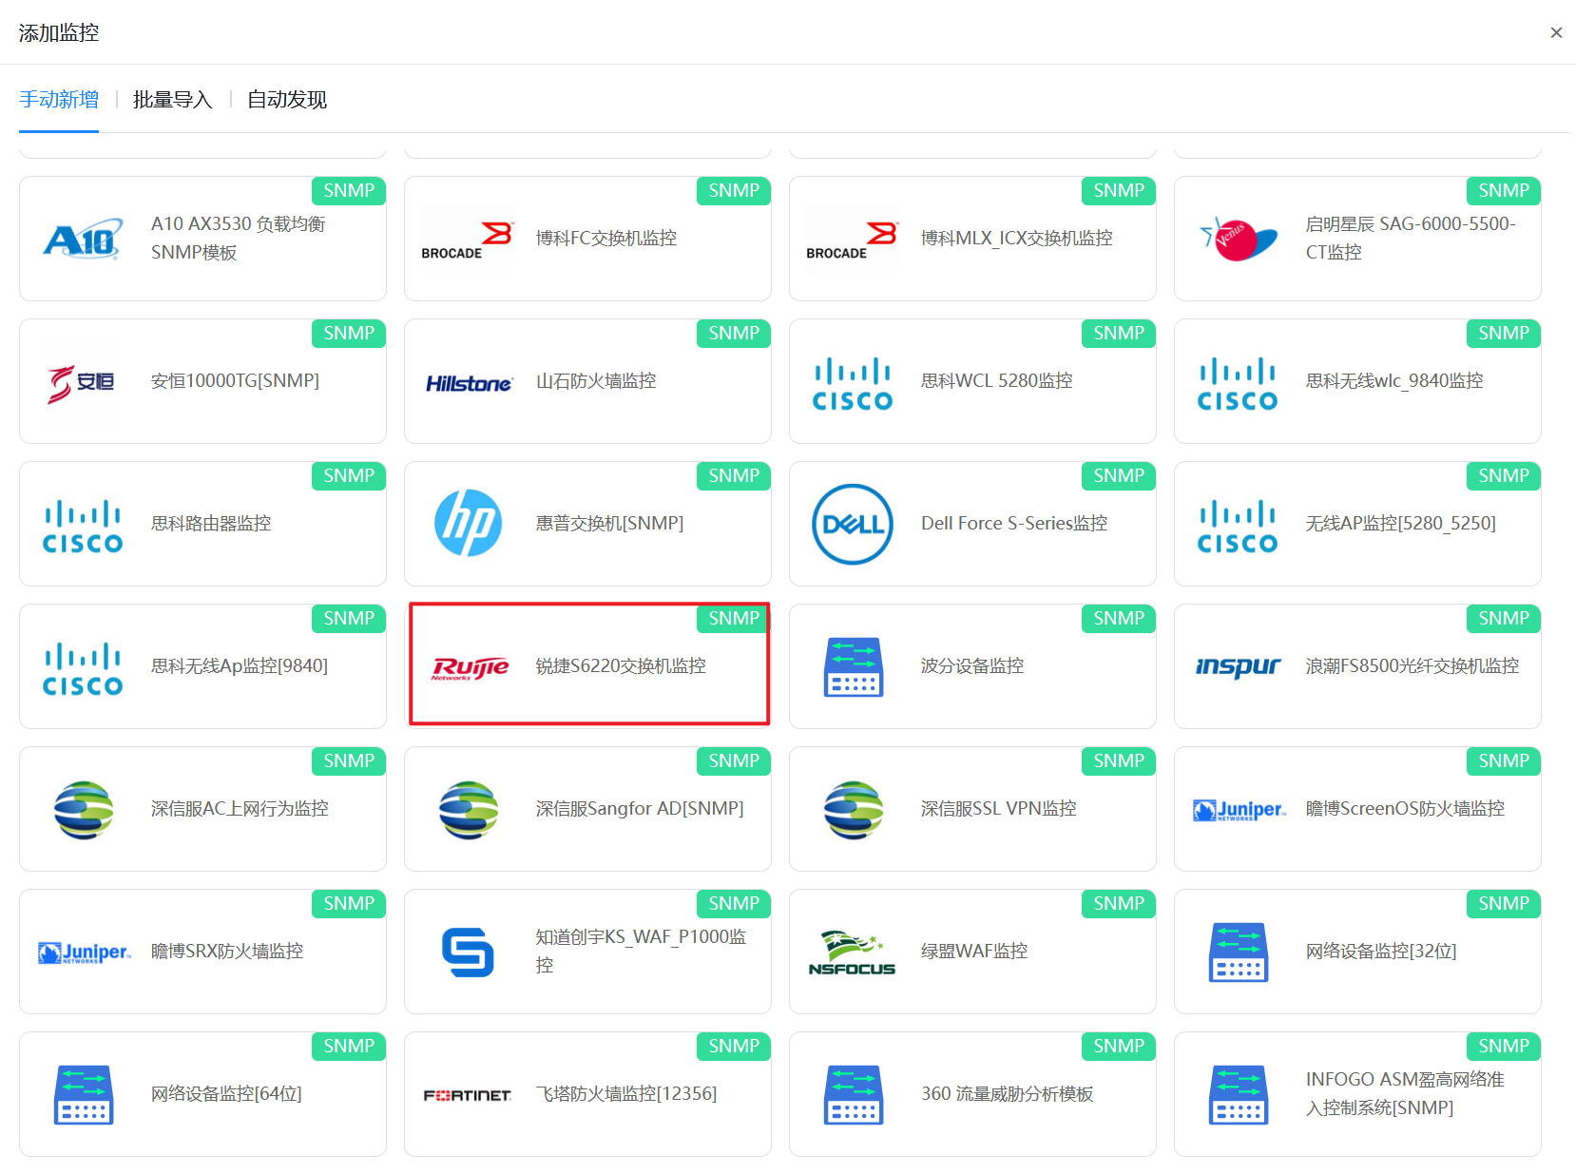
Task: Select 安恒10000TG[SNMP] template
Action: (202, 381)
